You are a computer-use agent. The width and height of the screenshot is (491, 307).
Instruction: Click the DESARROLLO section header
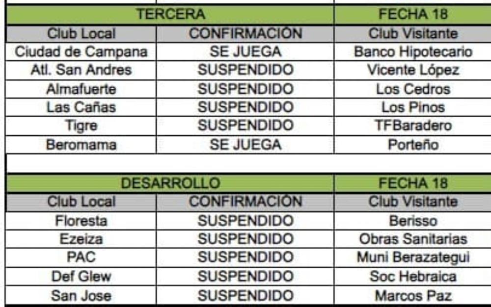[x=171, y=183]
